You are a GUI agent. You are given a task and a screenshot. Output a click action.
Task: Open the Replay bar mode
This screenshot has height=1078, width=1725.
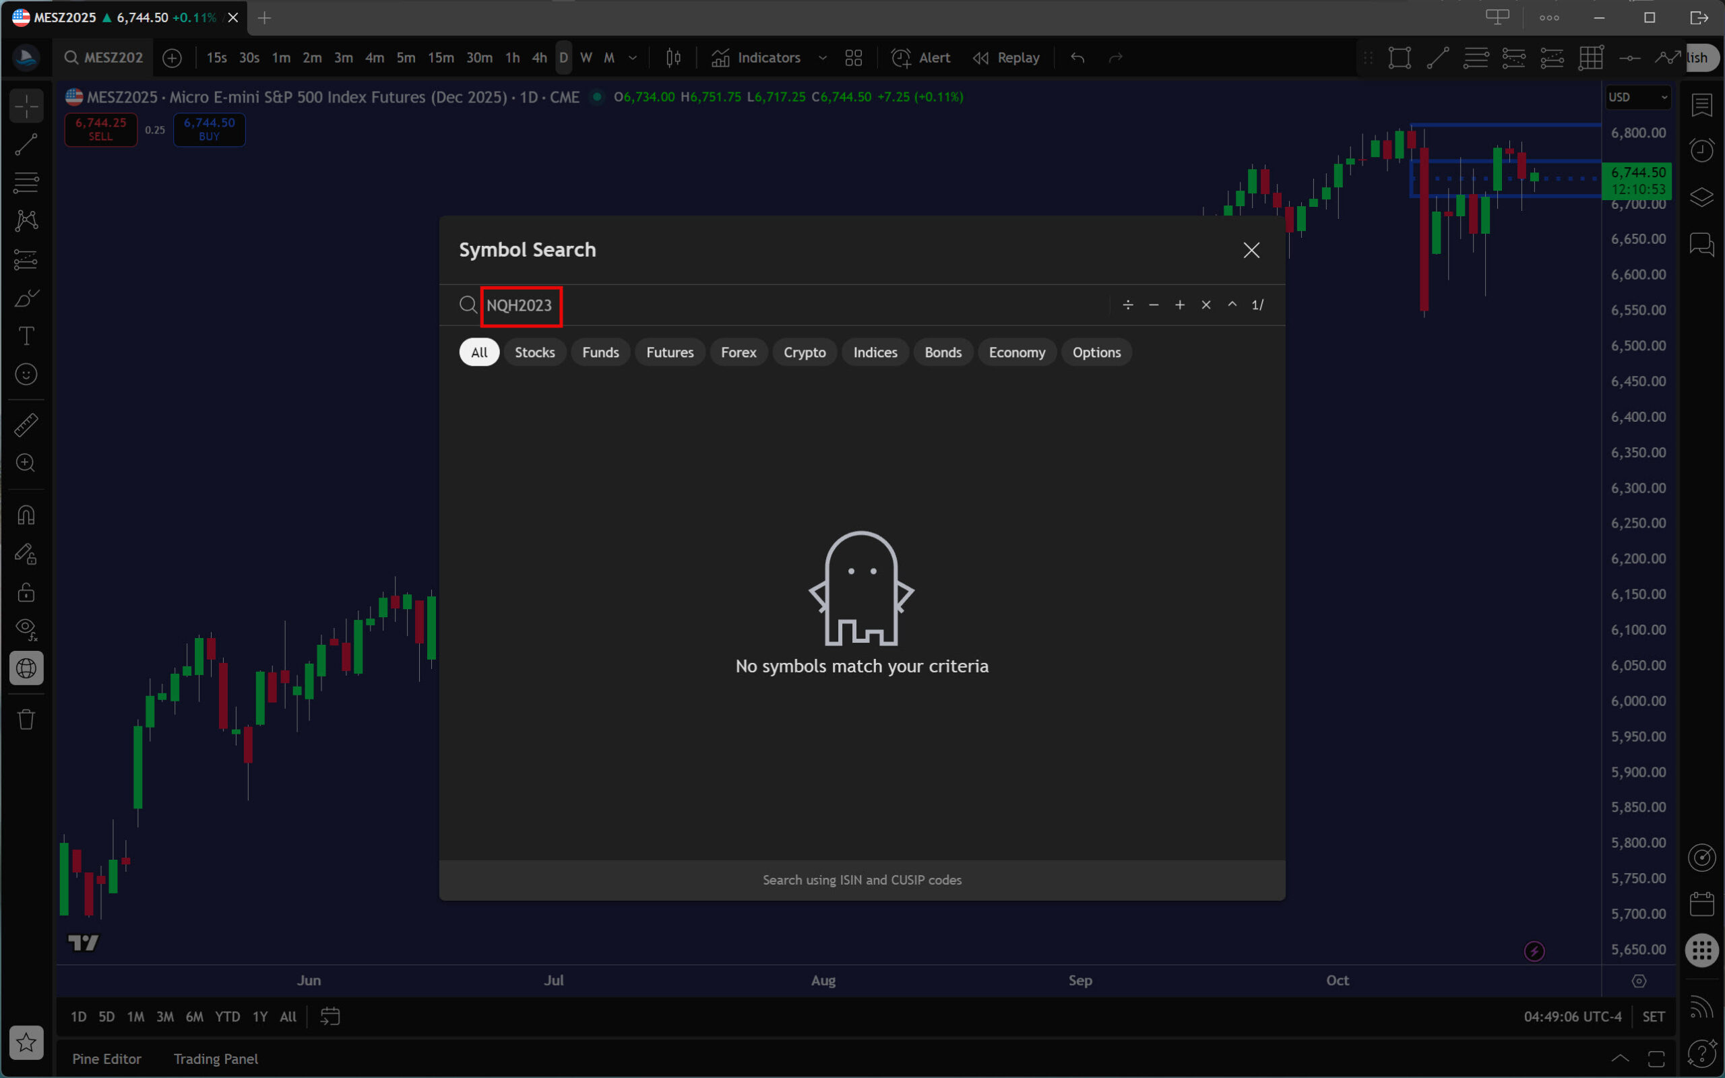[1007, 58]
